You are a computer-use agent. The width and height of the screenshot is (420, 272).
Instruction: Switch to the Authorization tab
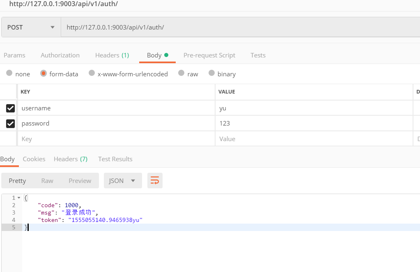point(60,55)
